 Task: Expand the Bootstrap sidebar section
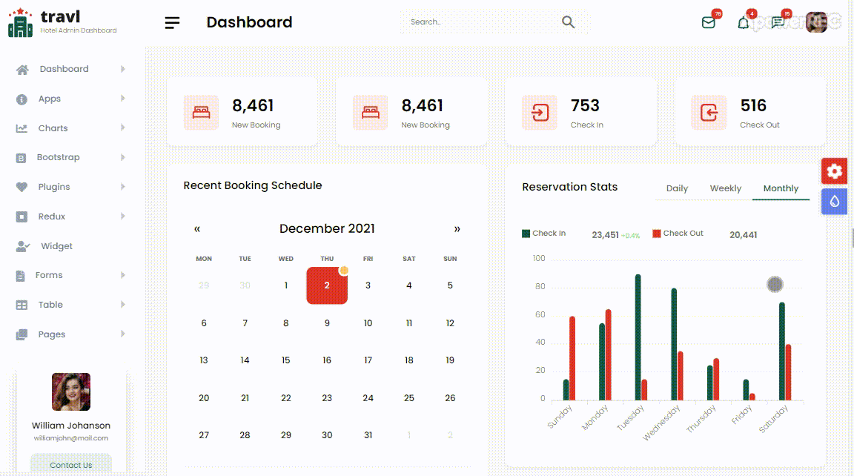59,157
